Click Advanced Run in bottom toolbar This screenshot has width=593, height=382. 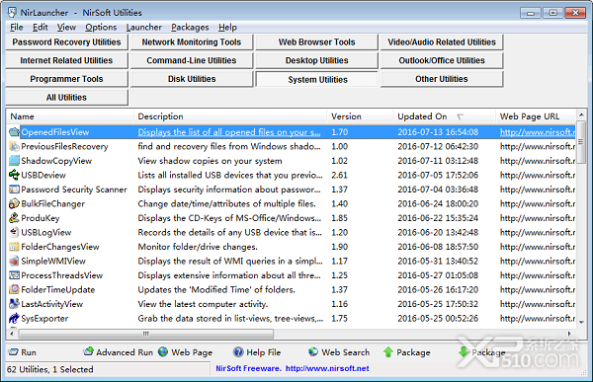point(118,352)
